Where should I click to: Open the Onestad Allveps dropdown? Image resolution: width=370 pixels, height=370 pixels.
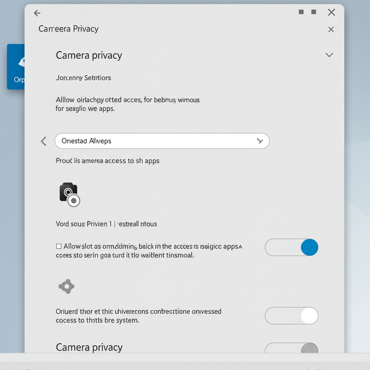click(x=162, y=141)
